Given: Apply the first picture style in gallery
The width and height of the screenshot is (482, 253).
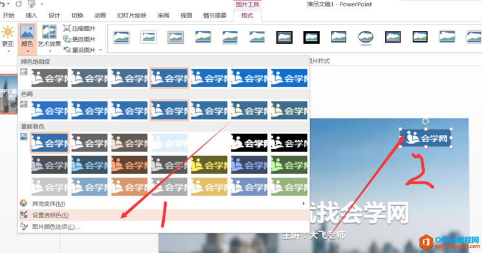Looking at the screenshot, I should (121, 37).
